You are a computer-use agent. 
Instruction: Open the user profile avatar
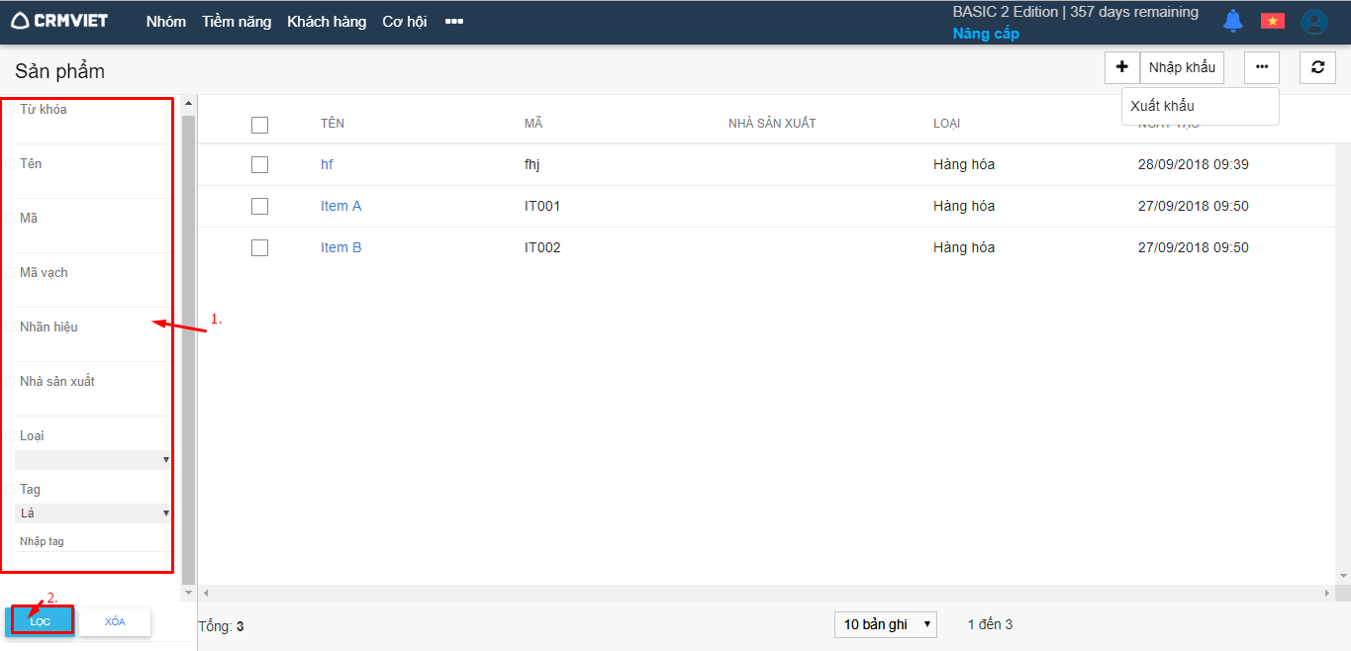tap(1313, 22)
